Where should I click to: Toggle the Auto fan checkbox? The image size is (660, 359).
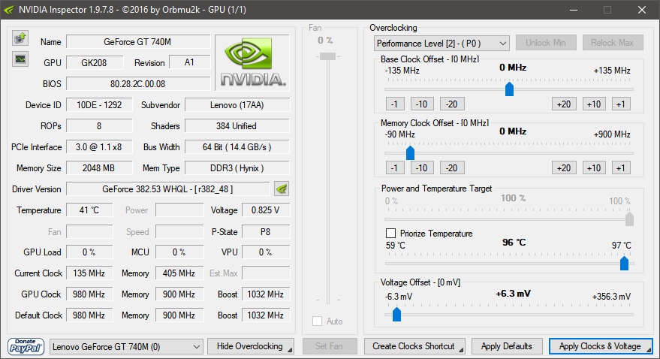coord(318,321)
